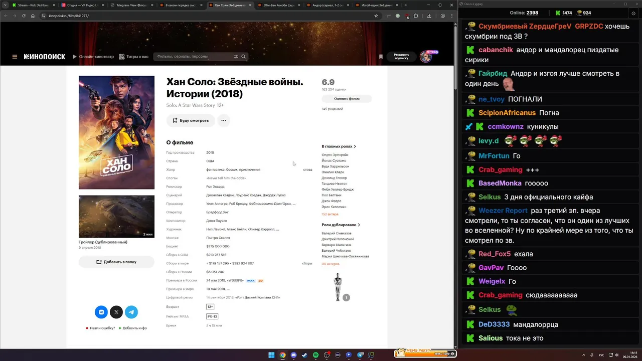642x361 pixels.
Task: Open Discord from the taskbar
Action: (293, 355)
